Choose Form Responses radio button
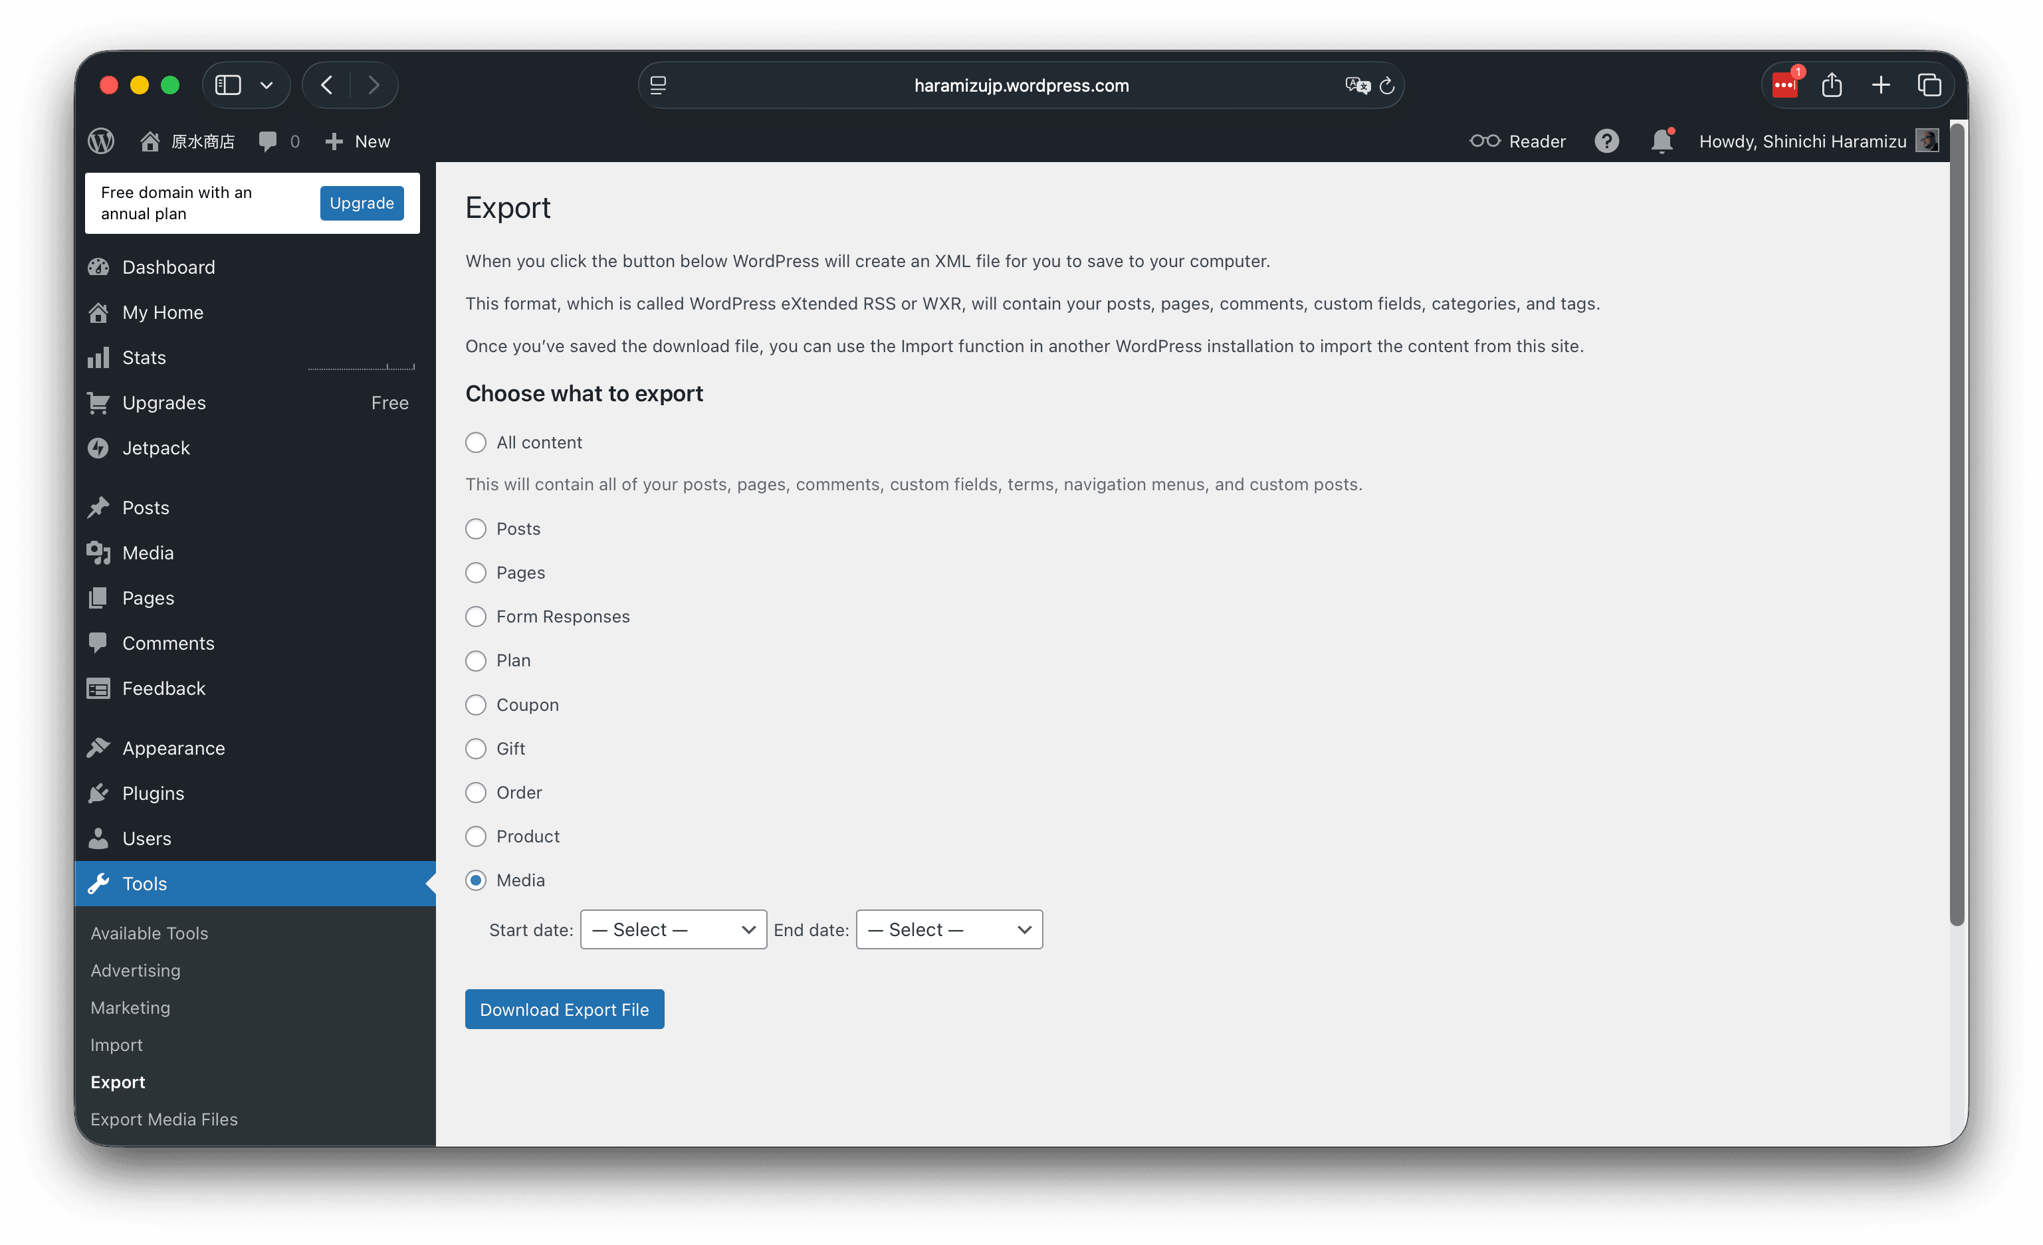2043x1245 pixels. click(x=476, y=617)
